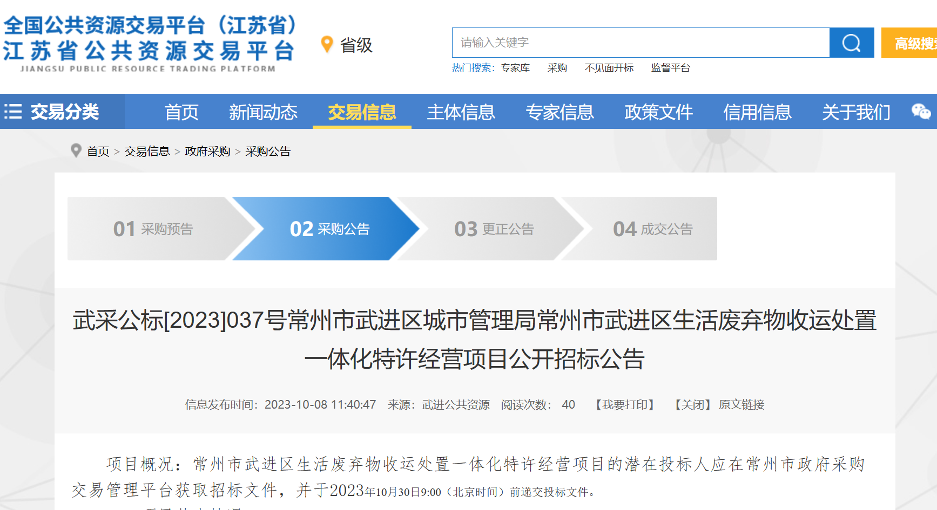This screenshot has height=510, width=937.
Task: Open the 首页 menu item
Action: click(x=181, y=112)
